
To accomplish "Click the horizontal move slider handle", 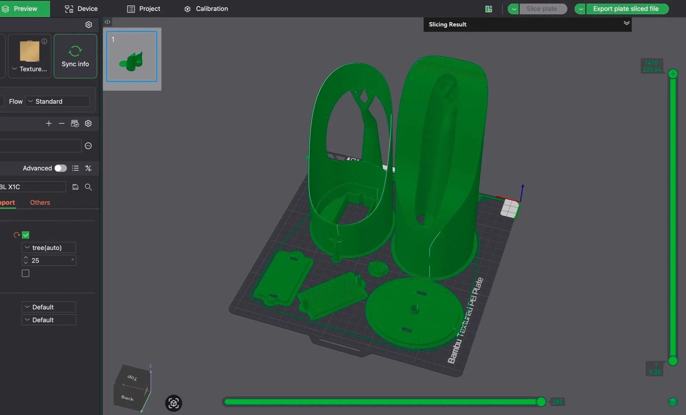I will [x=541, y=402].
